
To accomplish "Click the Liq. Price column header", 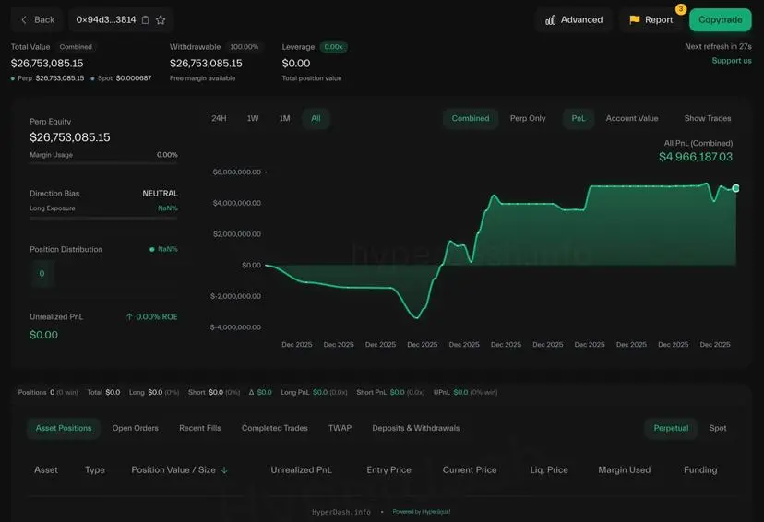I will pyautogui.click(x=549, y=470).
